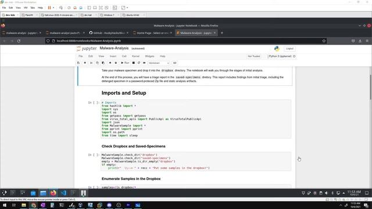Paste cells below in Jupyter toolbar
This screenshot has width=372, height=209.
click(103, 63)
